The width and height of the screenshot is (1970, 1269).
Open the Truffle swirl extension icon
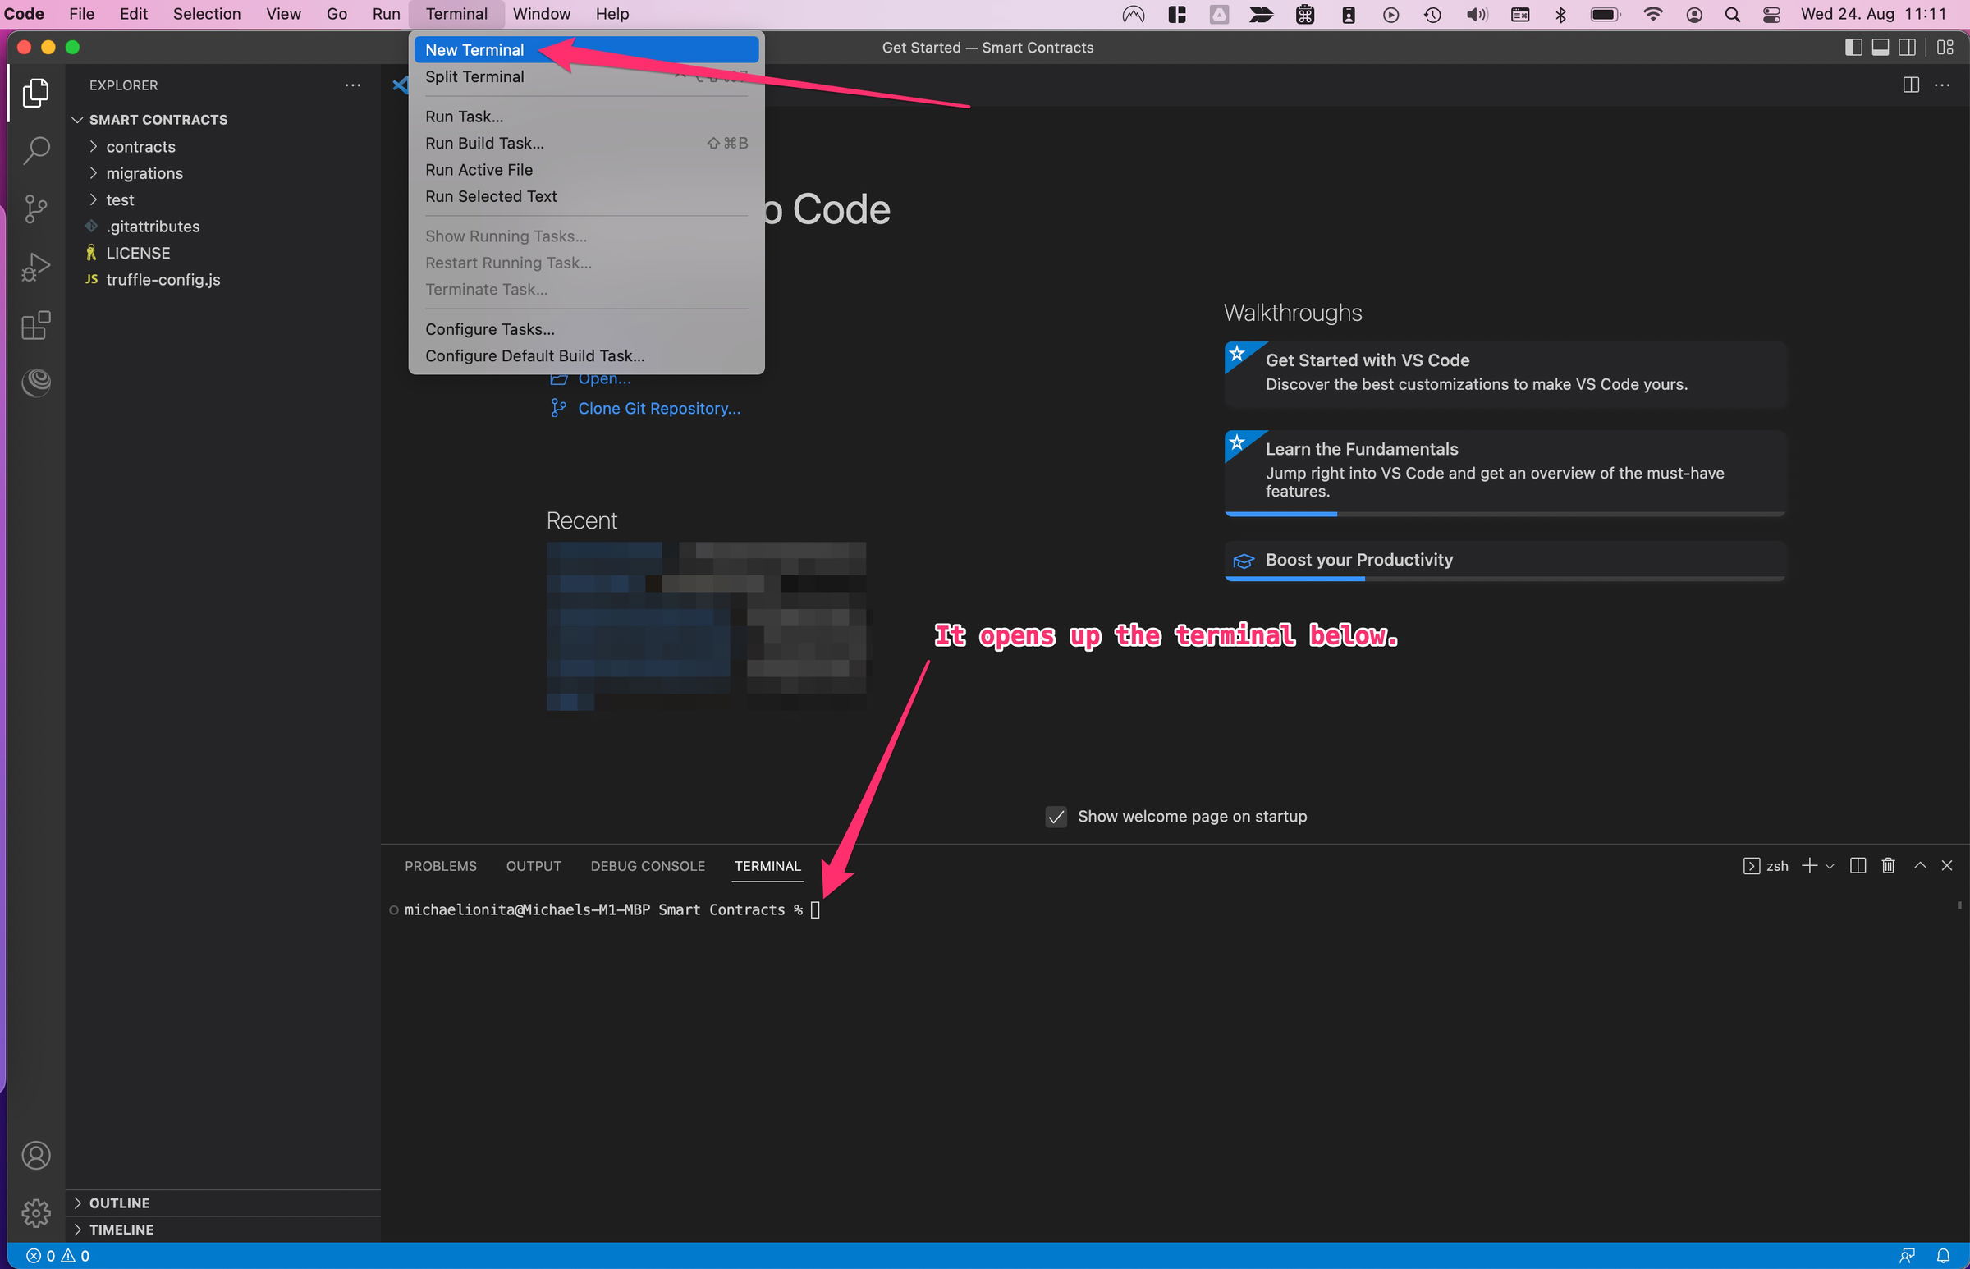[35, 382]
